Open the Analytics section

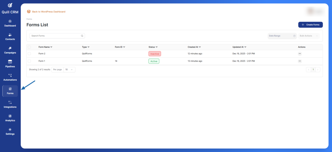pos(10,118)
